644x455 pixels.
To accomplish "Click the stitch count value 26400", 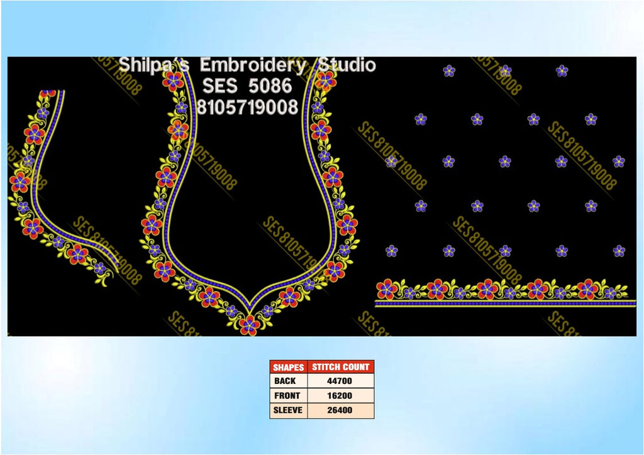I will tap(340, 410).
